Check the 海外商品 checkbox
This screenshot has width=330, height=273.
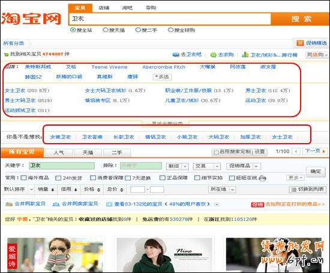coord(23,178)
